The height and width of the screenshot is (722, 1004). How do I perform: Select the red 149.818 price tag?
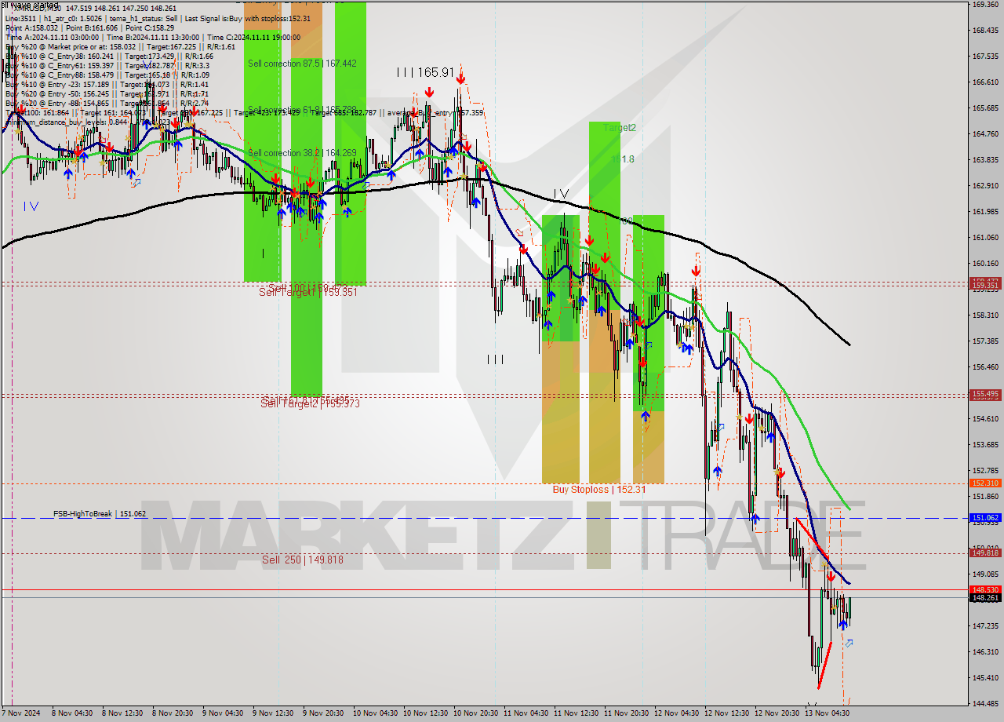point(985,553)
